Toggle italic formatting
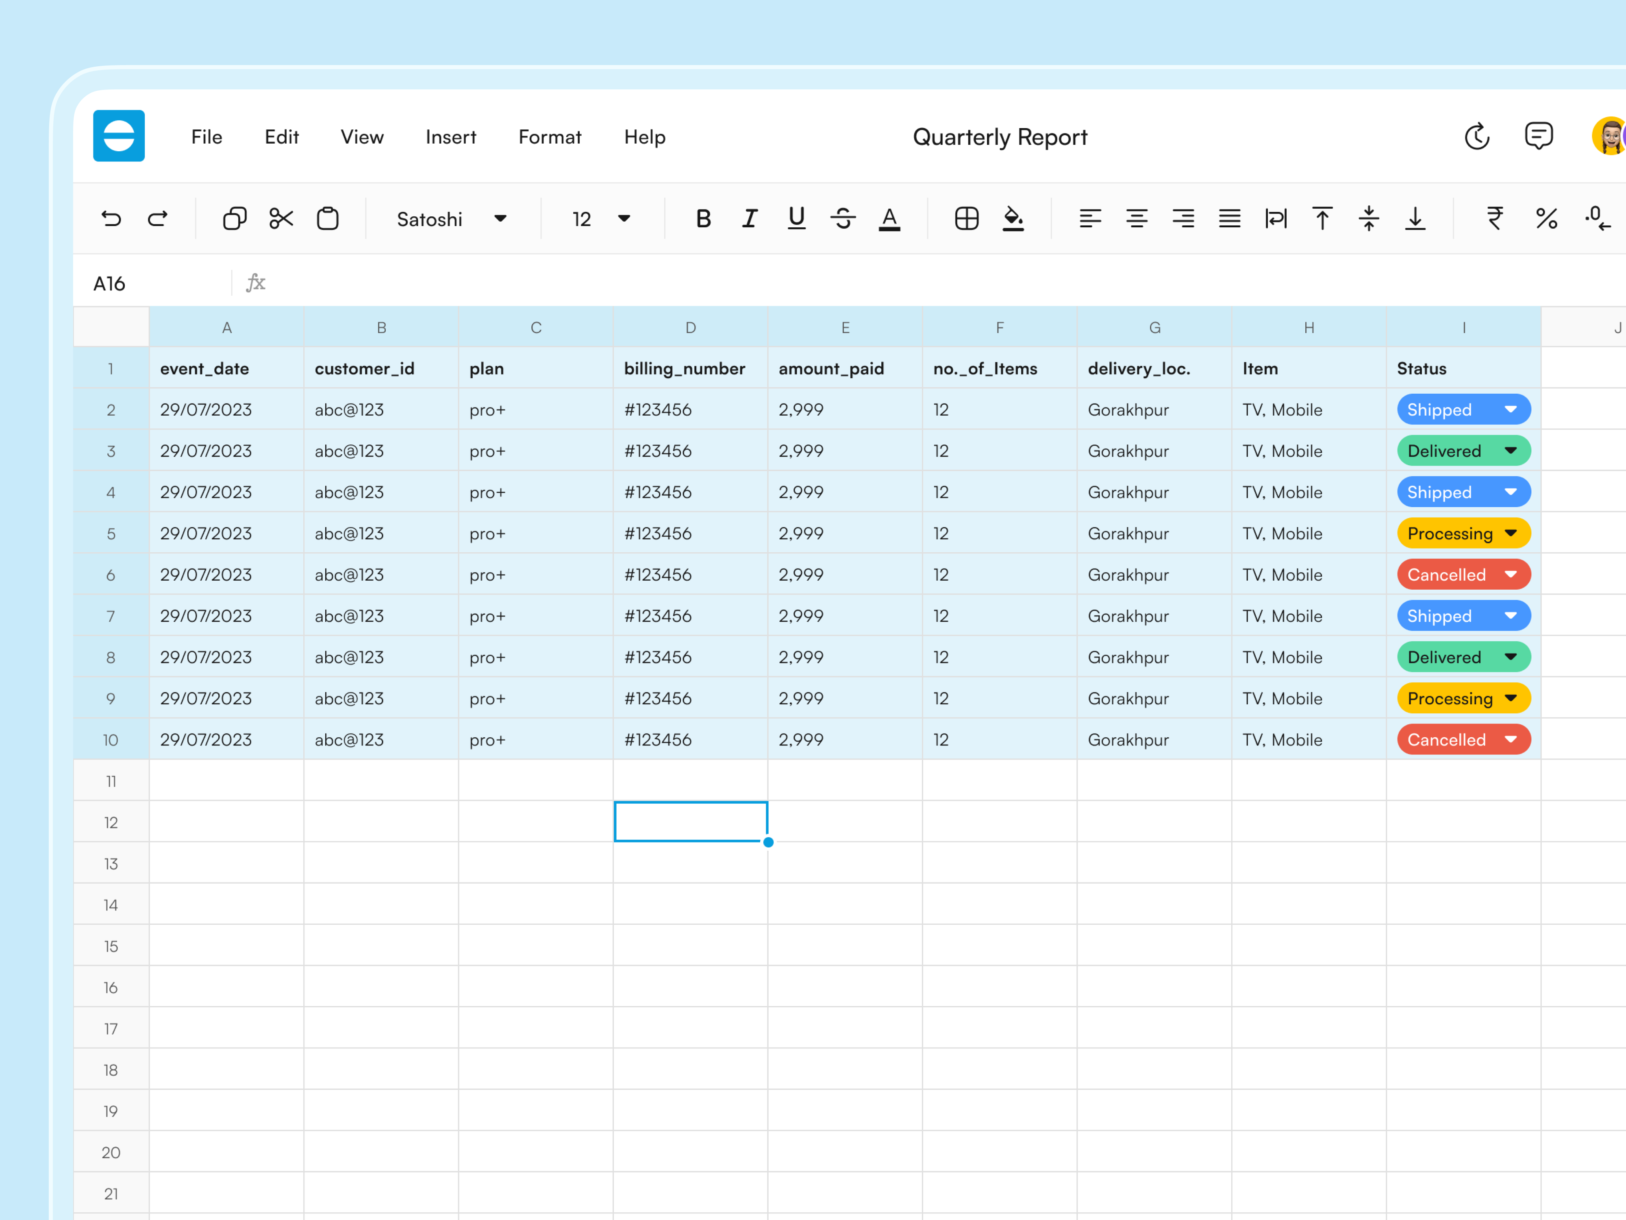1626x1220 pixels. click(x=750, y=218)
